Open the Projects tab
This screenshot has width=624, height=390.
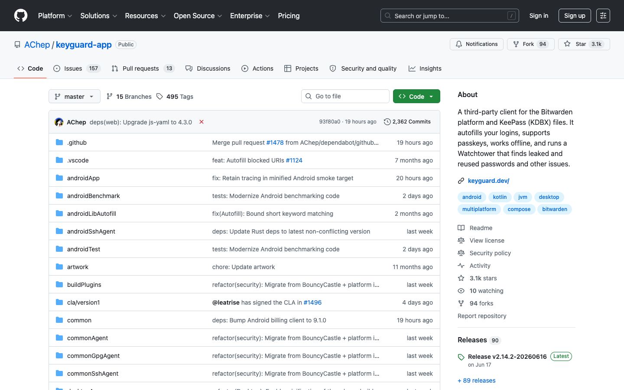(301, 68)
